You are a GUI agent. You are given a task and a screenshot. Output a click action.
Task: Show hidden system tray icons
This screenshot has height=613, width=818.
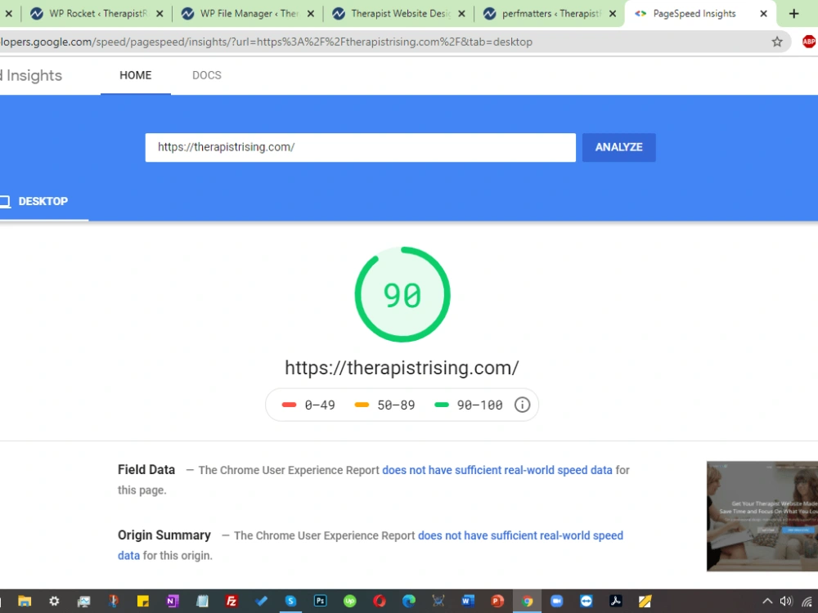767,601
